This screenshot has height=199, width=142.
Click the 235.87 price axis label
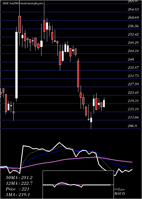pos(133,68)
